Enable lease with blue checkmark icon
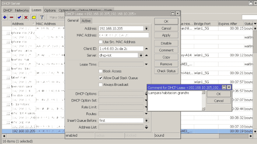The height and width of the screenshot is (144, 257). pos(19,17)
